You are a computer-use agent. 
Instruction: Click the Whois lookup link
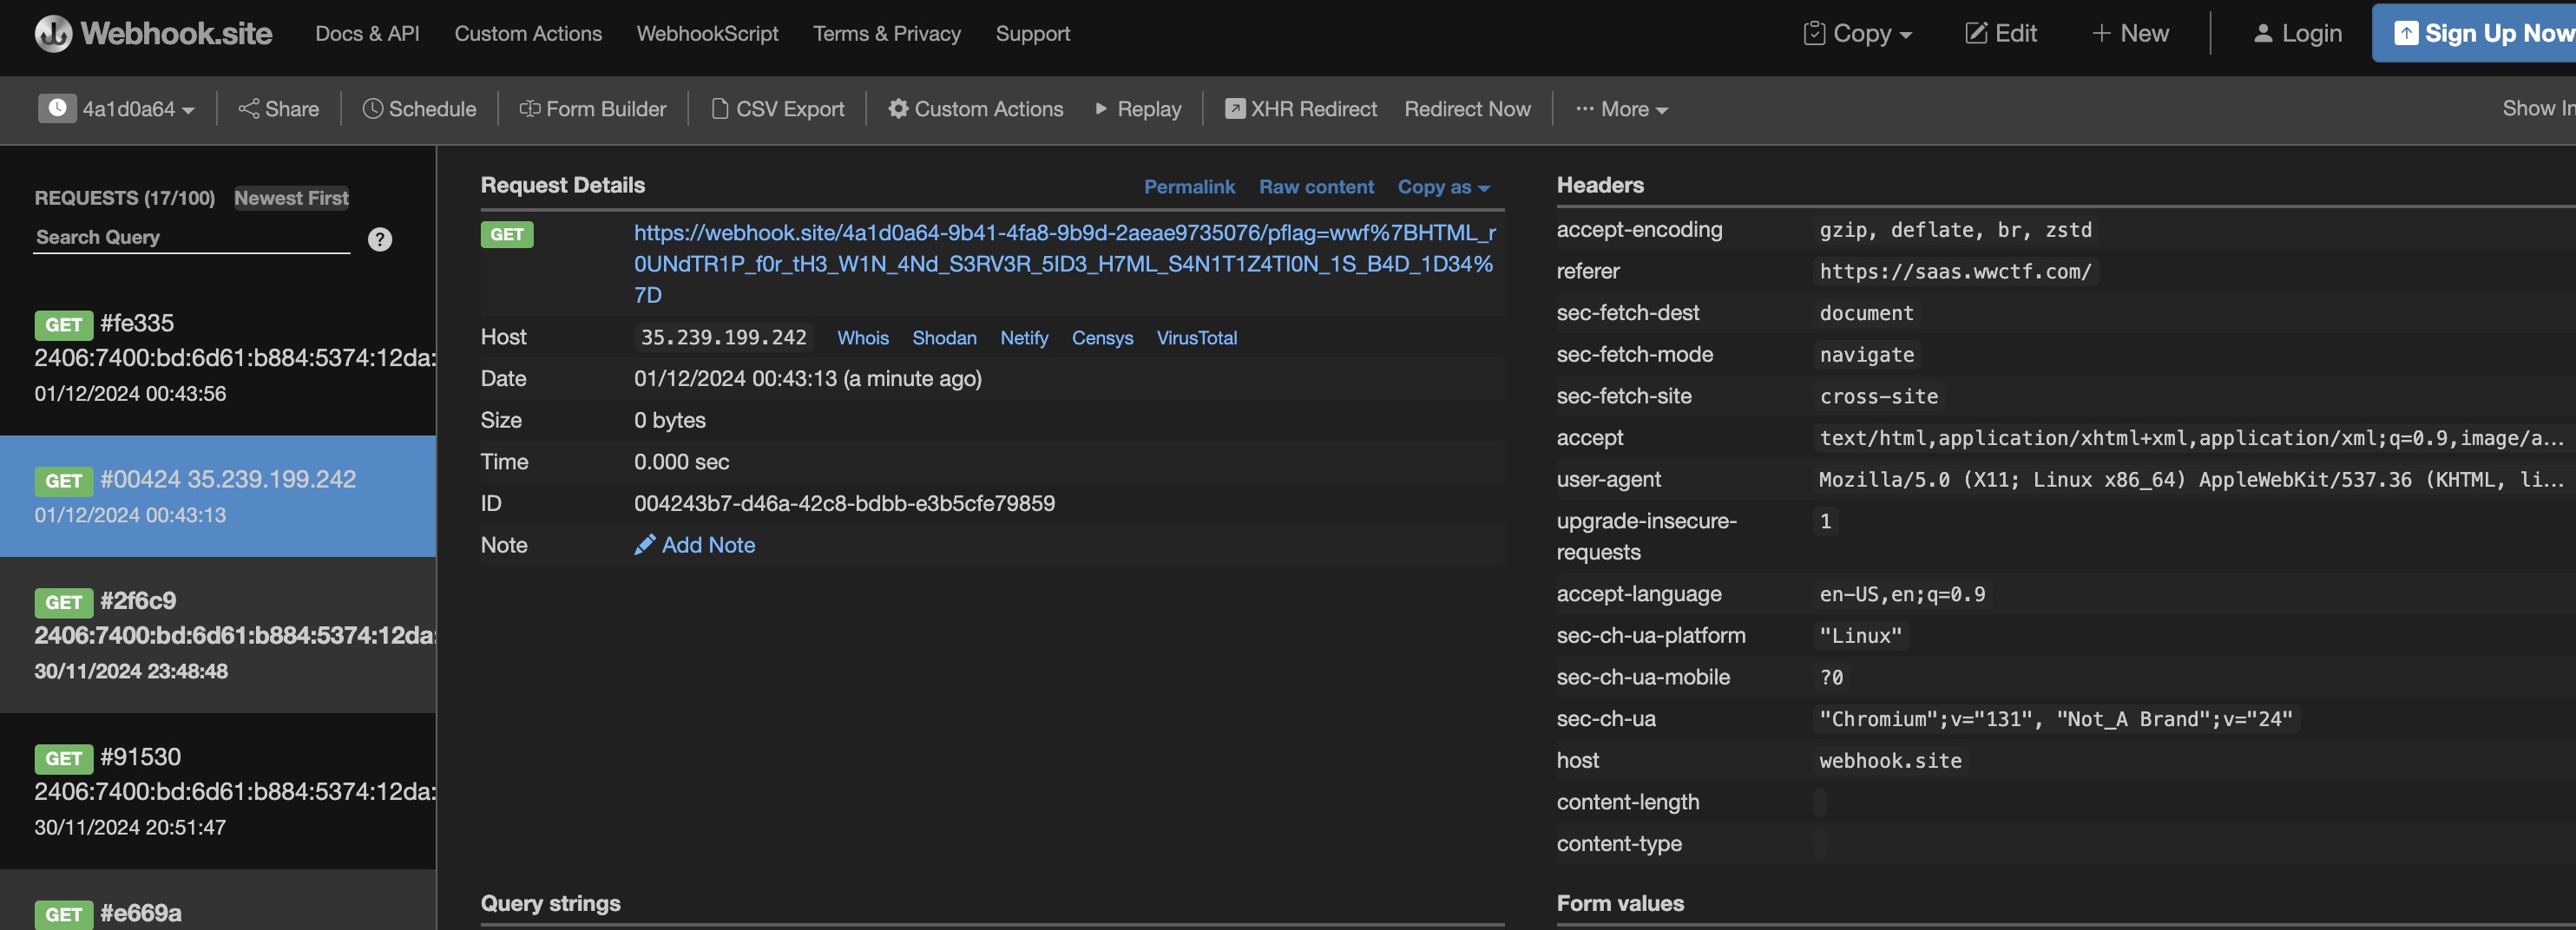click(x=863, y=338)
